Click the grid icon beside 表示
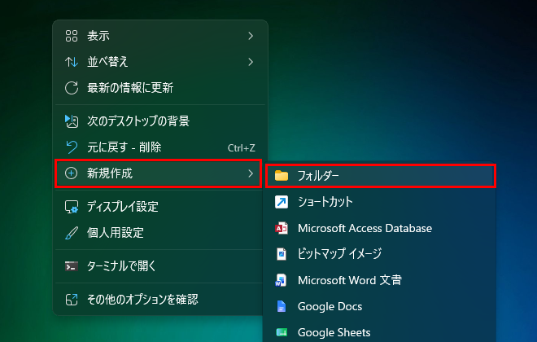Viewport: 537px width, 342px height. click(x=72, y=36)
